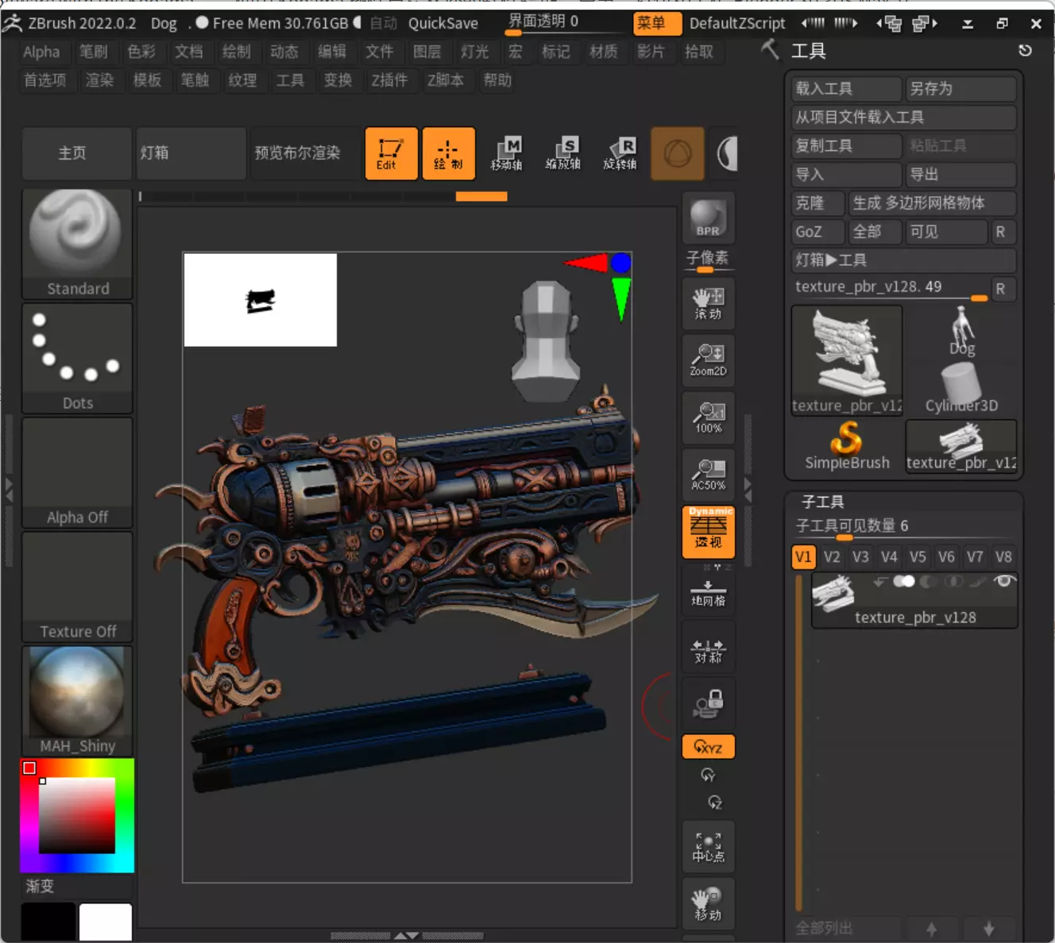Click the GoZ button

coord(818,232)
